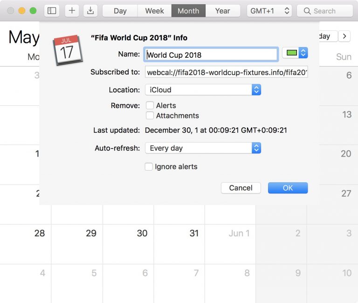This screenshot has width=358, height=303.
Task: Select the Year view tab
Action: click(x=223, y=11)
